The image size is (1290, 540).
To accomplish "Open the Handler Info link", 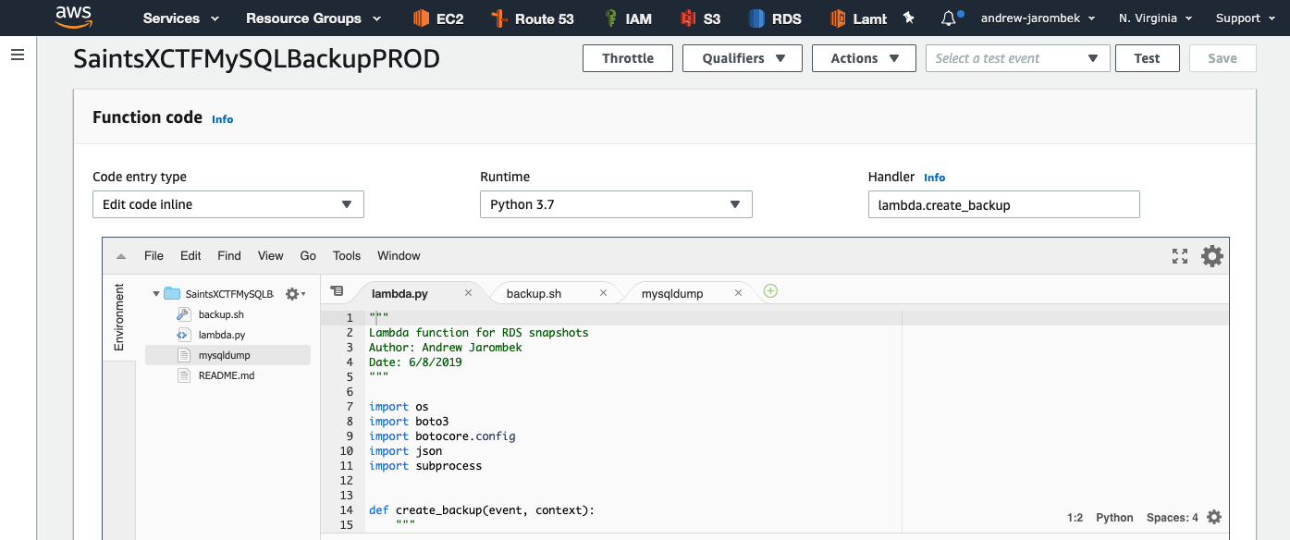I will click(x=935, y=178).
